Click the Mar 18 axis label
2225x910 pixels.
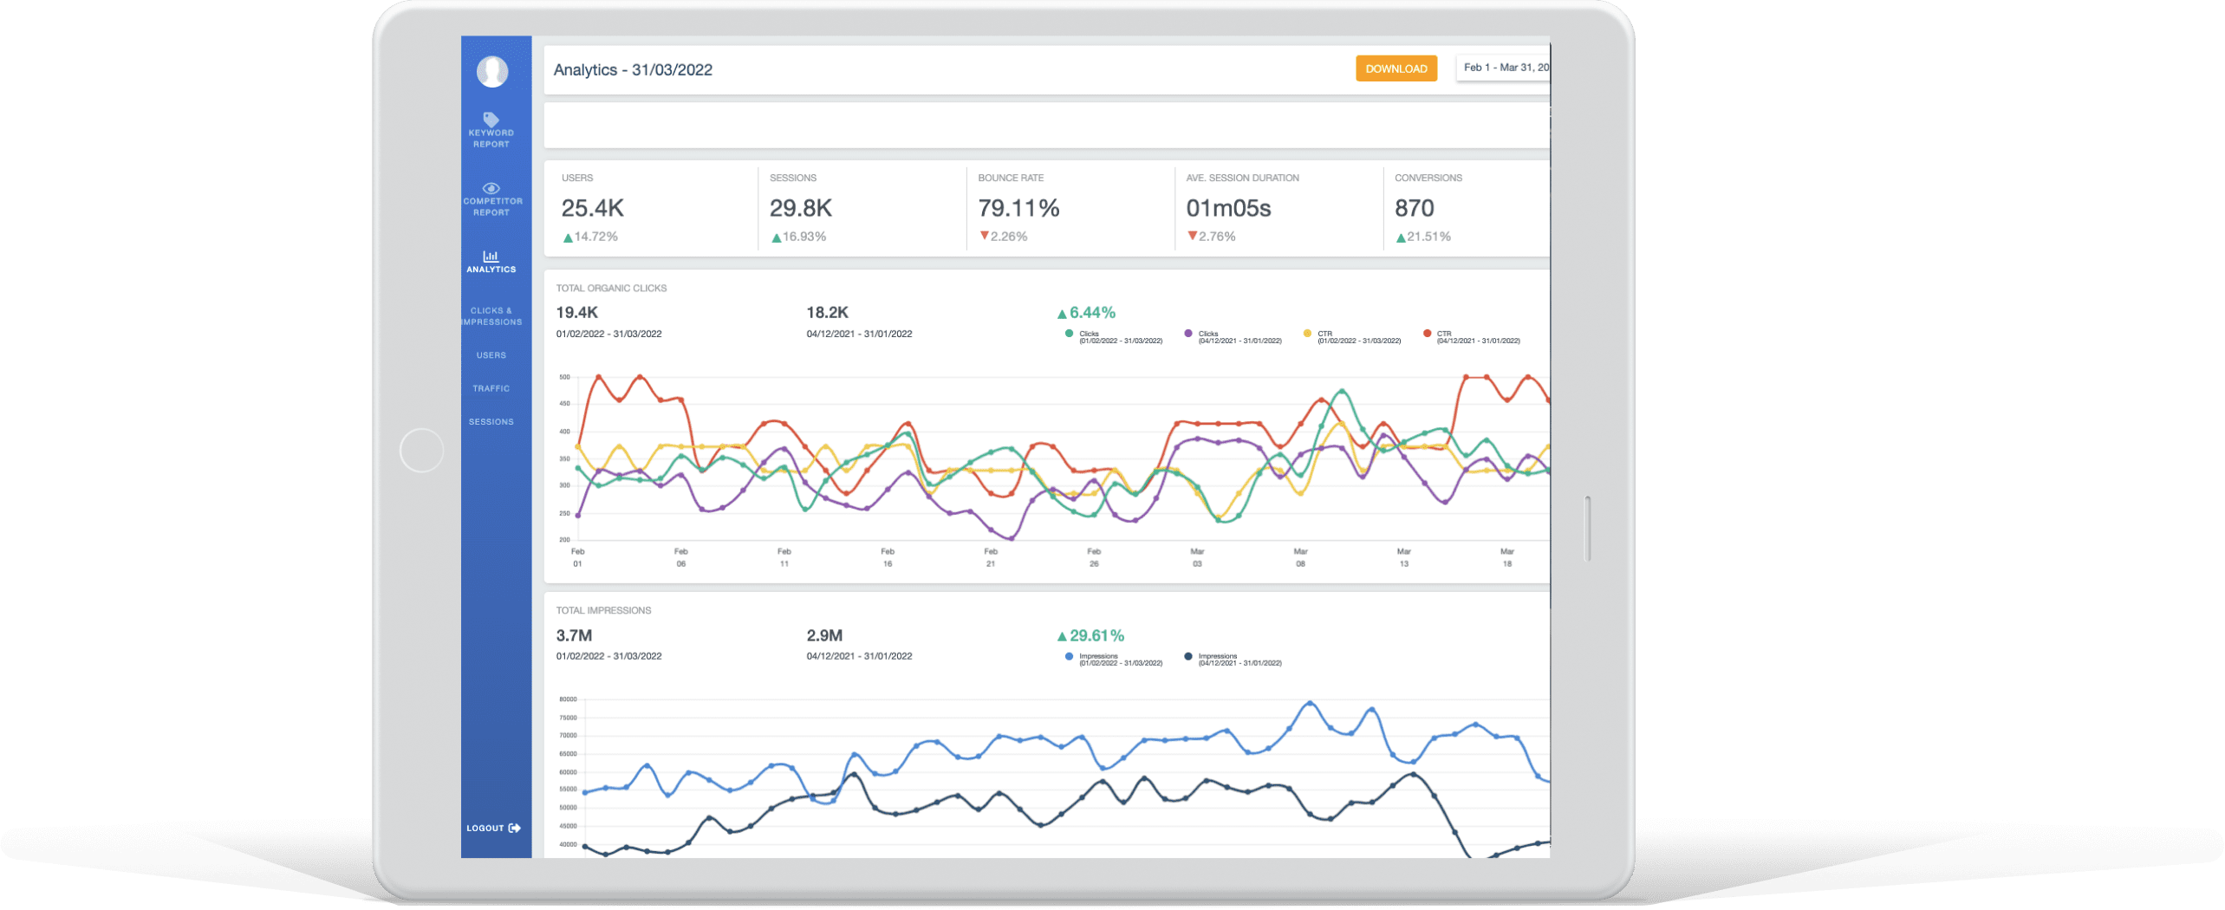(x=1507, y=557)
